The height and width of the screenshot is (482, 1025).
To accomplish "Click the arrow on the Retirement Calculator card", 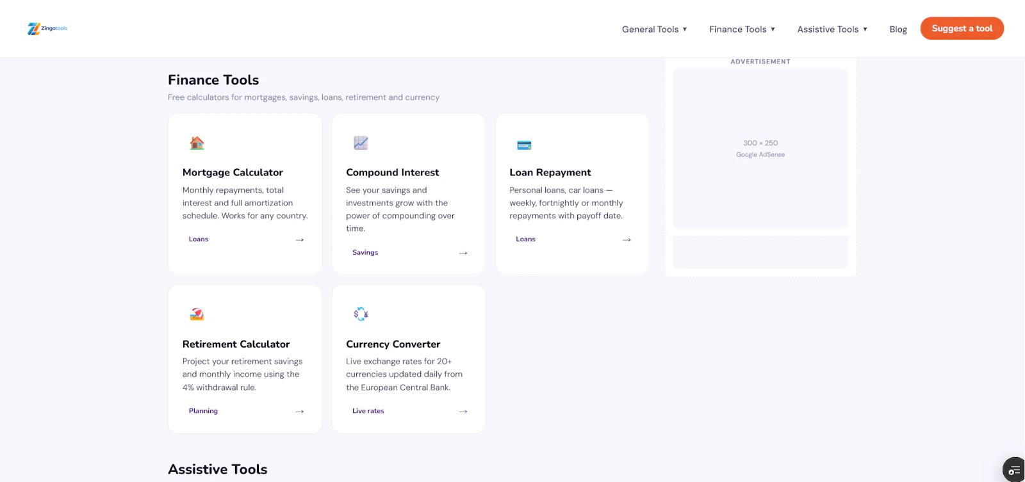I will pos(299,411).
